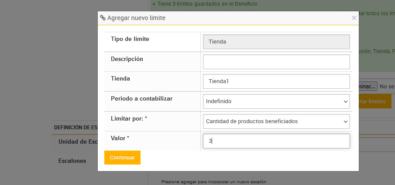Close the Agregar nuevo limite dialog
Image resolution: width=395 pixels, height=185 pixels.
click(x=354, y=18)
